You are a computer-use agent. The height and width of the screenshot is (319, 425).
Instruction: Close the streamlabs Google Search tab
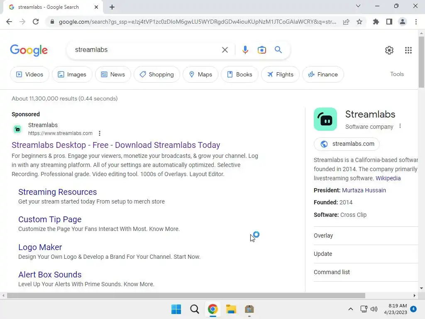(x=96, y=7)
